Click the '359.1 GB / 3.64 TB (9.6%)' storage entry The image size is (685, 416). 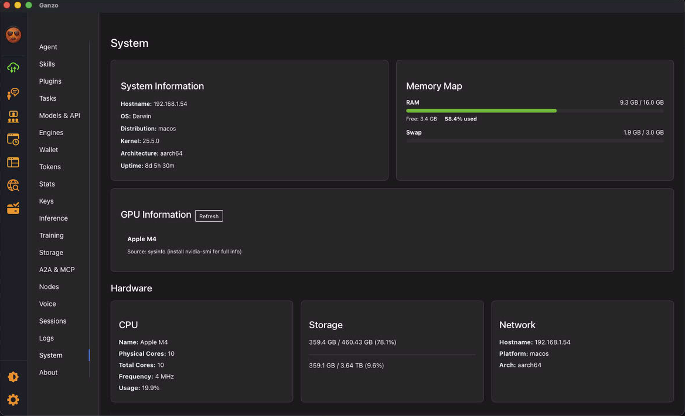pos(346,366)
